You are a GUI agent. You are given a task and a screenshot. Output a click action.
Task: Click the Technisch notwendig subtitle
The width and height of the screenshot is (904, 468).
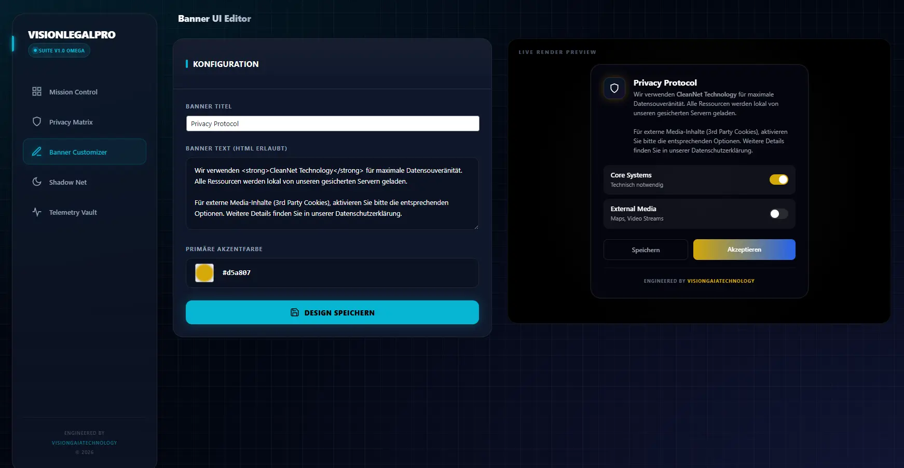pos(637,185)
